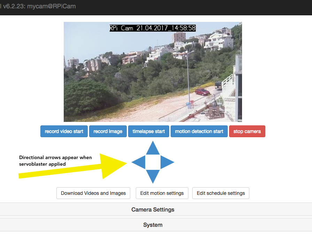Enable motion detection start

(x=199, y=131)
